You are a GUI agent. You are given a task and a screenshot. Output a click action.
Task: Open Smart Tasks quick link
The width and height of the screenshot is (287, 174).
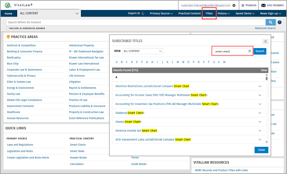[x=77, y=151]
